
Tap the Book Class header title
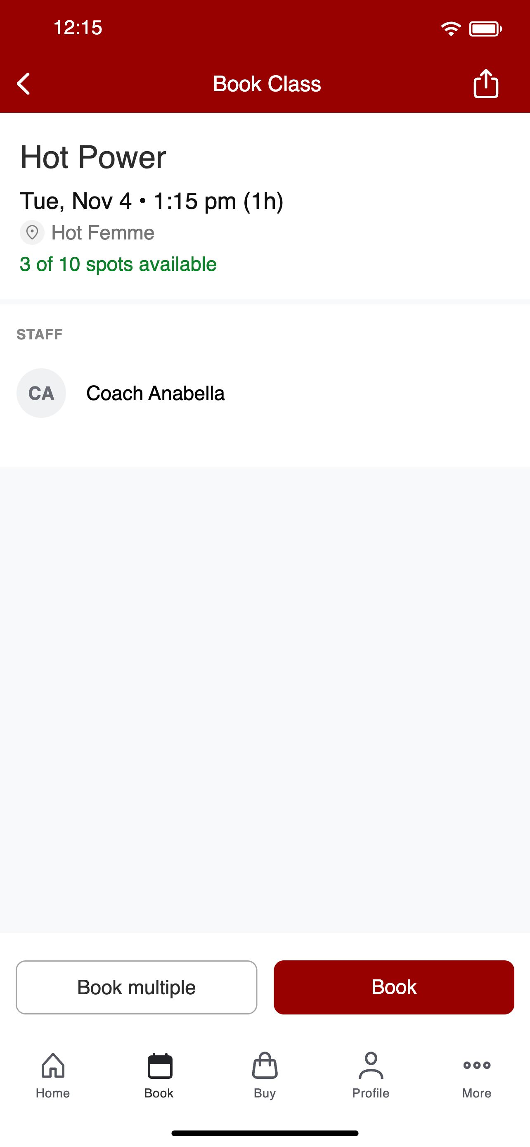click(267, 84)
